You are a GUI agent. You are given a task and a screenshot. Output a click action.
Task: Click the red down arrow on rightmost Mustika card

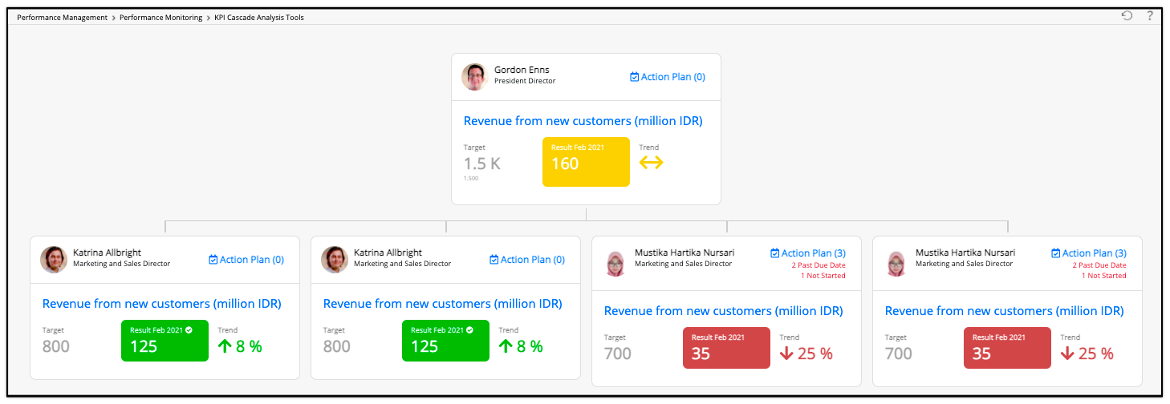pyautogui.click(x=1067, y=353)
